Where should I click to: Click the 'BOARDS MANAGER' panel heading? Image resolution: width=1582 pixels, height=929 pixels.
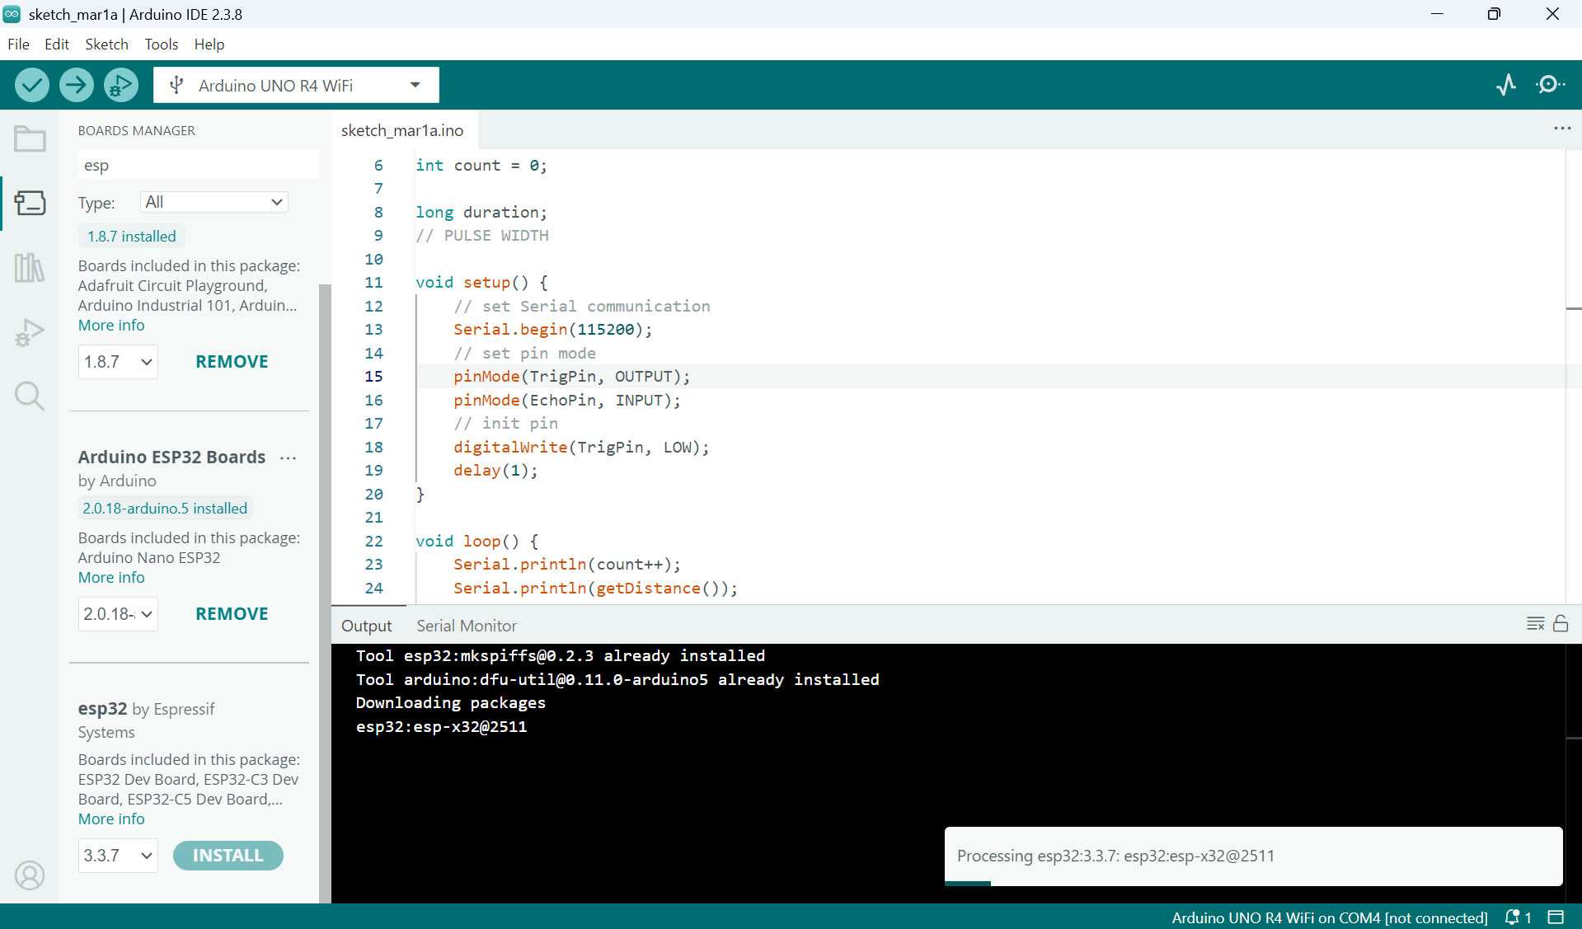137,130
